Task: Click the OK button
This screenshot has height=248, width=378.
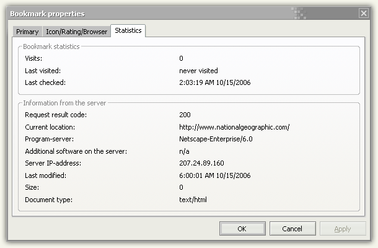Action: pos(242,228)
